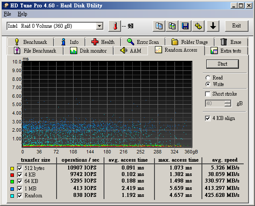Open the File menu
The width and height of the screenshot is (255, 206).
point(7,14)
